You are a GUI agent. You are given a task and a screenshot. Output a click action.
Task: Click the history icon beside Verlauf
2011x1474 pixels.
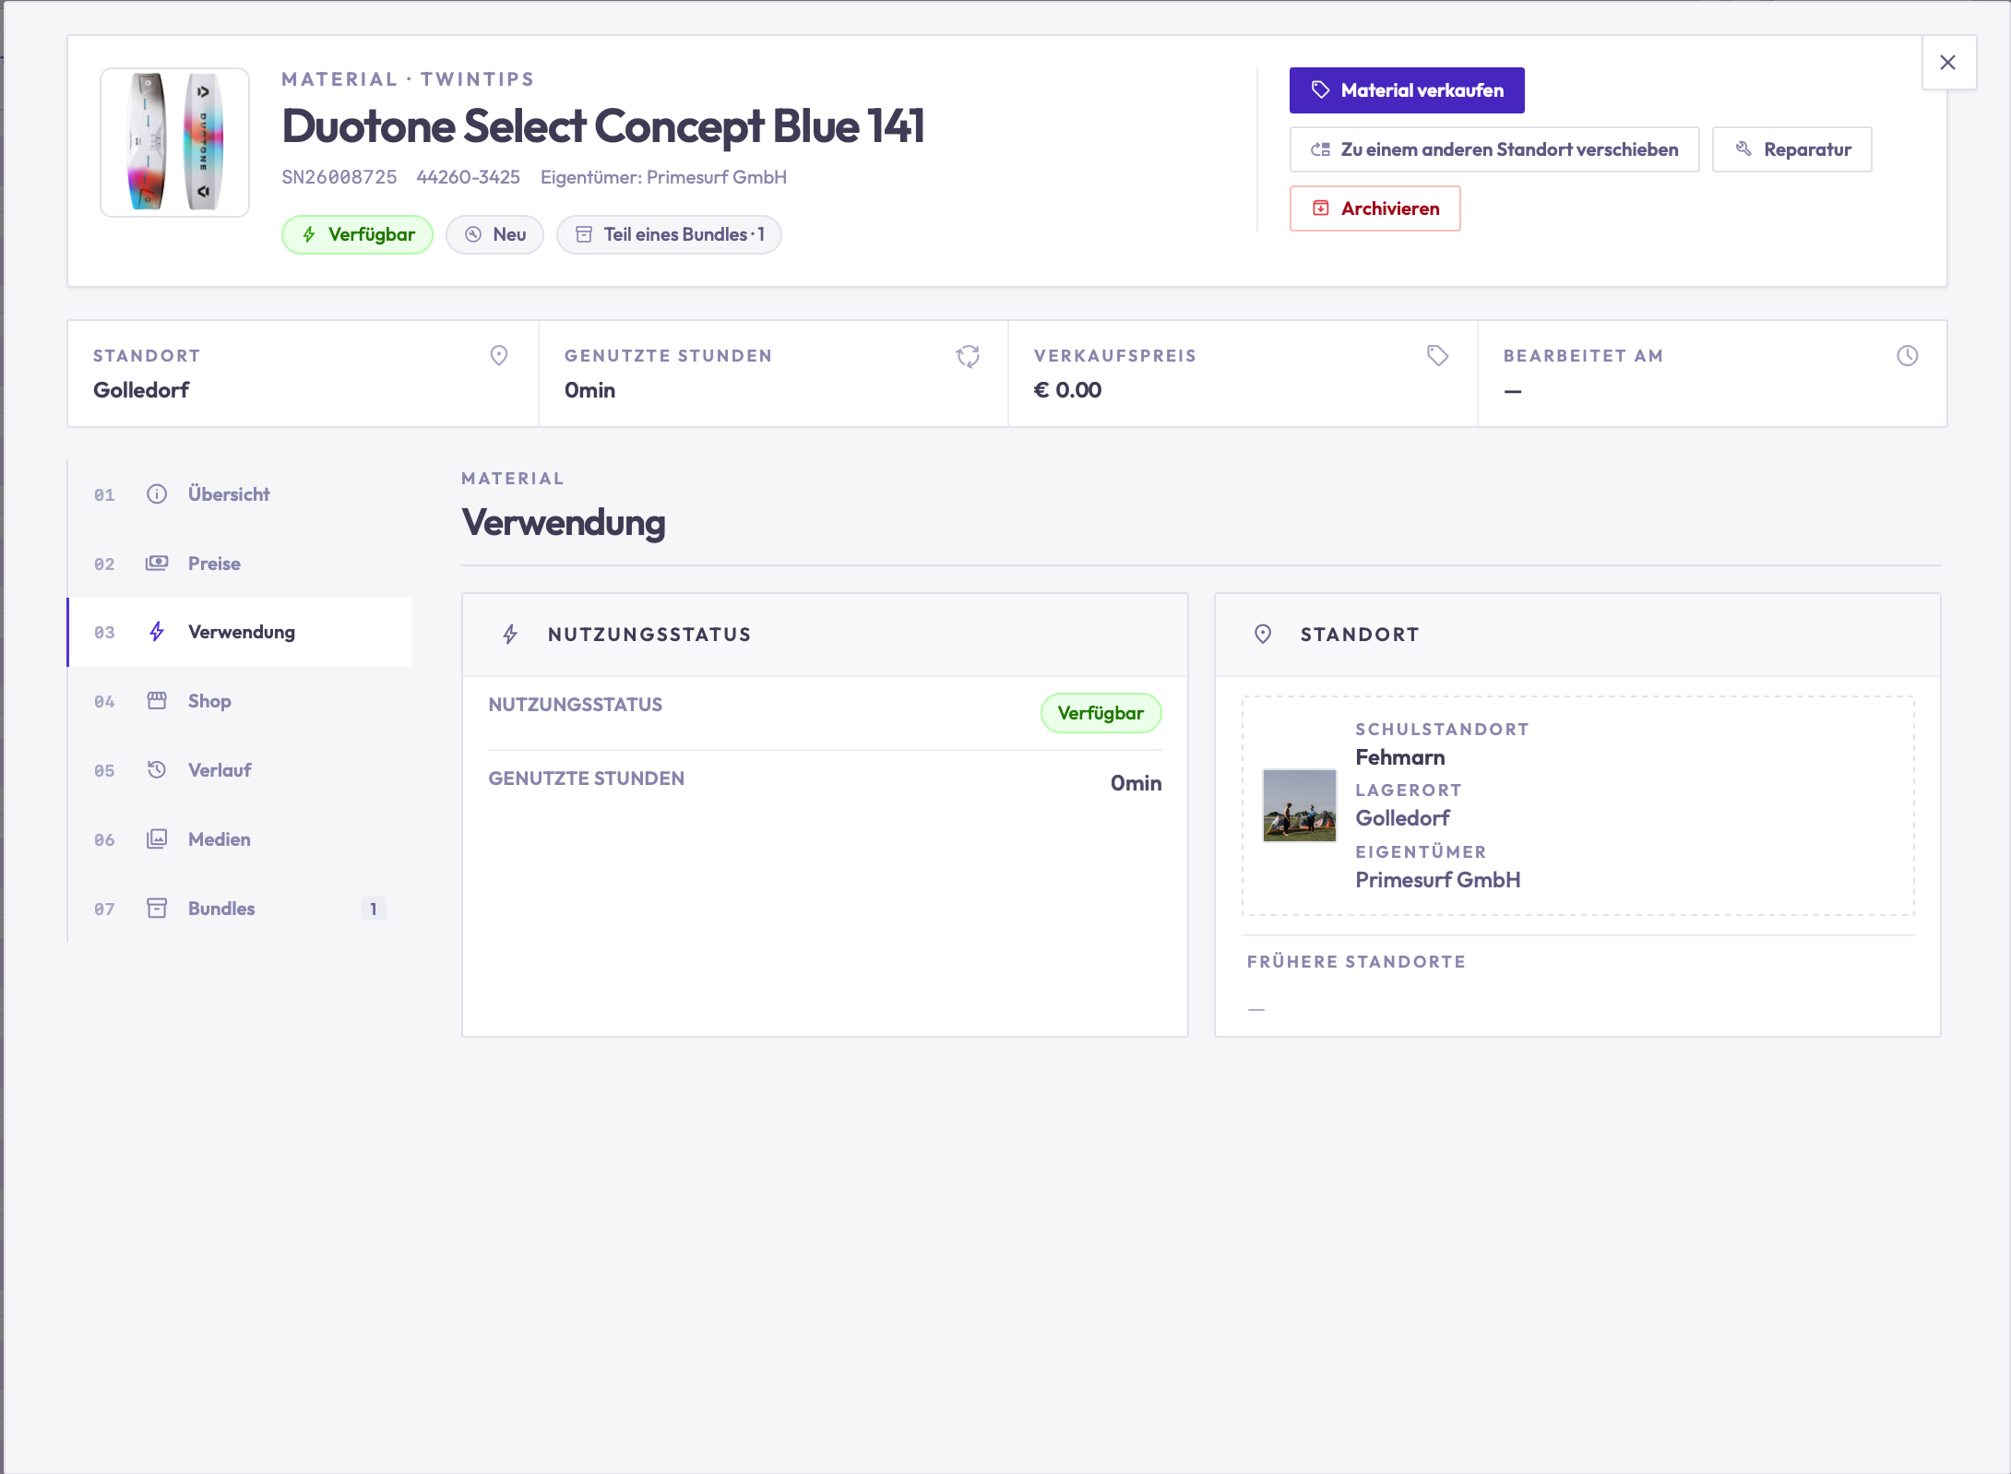(x=157, y=769)
